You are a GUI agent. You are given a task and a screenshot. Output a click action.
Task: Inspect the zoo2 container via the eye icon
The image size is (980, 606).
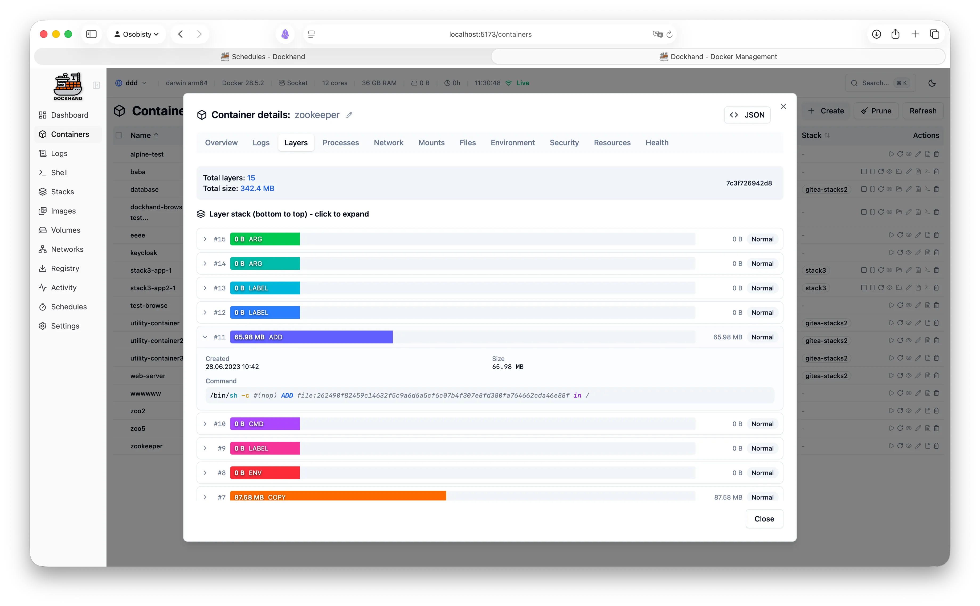tap(908, 410)
